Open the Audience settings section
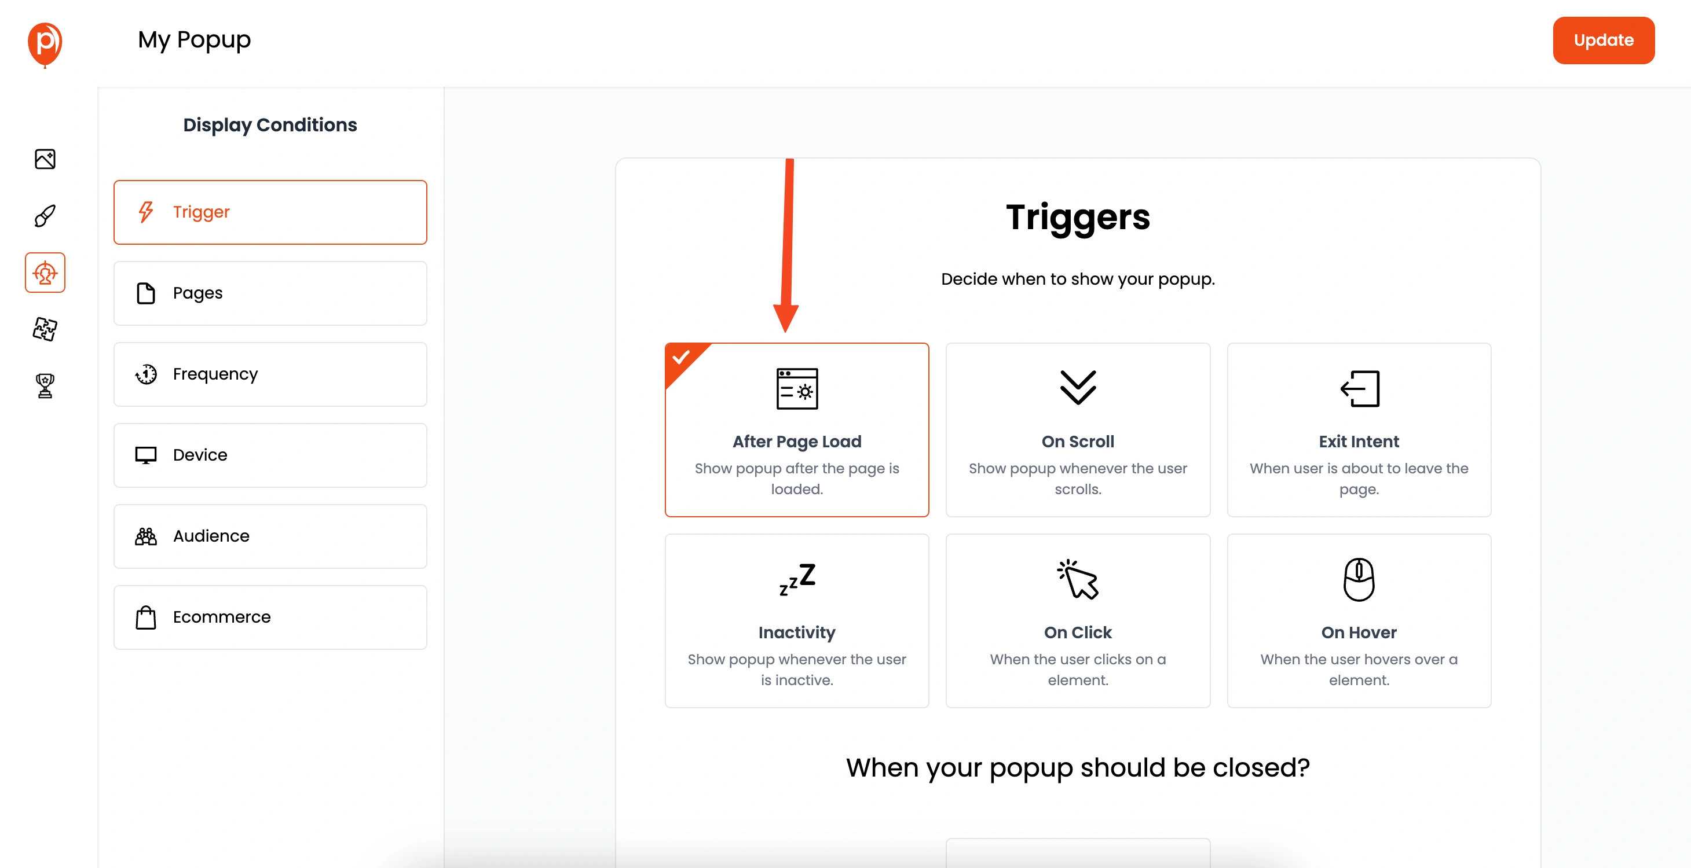1691x868 pixels. tap(270, 535)
